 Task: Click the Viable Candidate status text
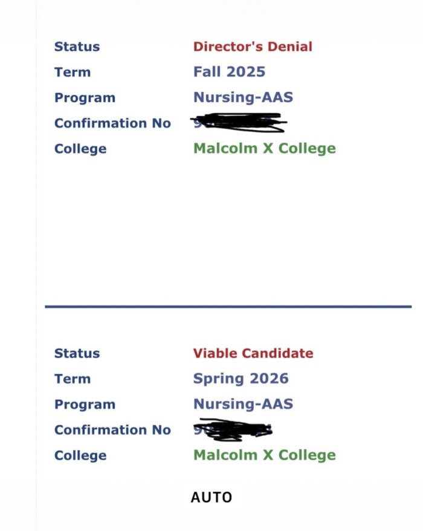pos(253,353)
